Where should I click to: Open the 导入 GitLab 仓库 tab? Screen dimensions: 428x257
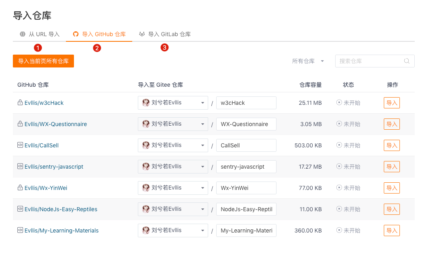point(165,34)
